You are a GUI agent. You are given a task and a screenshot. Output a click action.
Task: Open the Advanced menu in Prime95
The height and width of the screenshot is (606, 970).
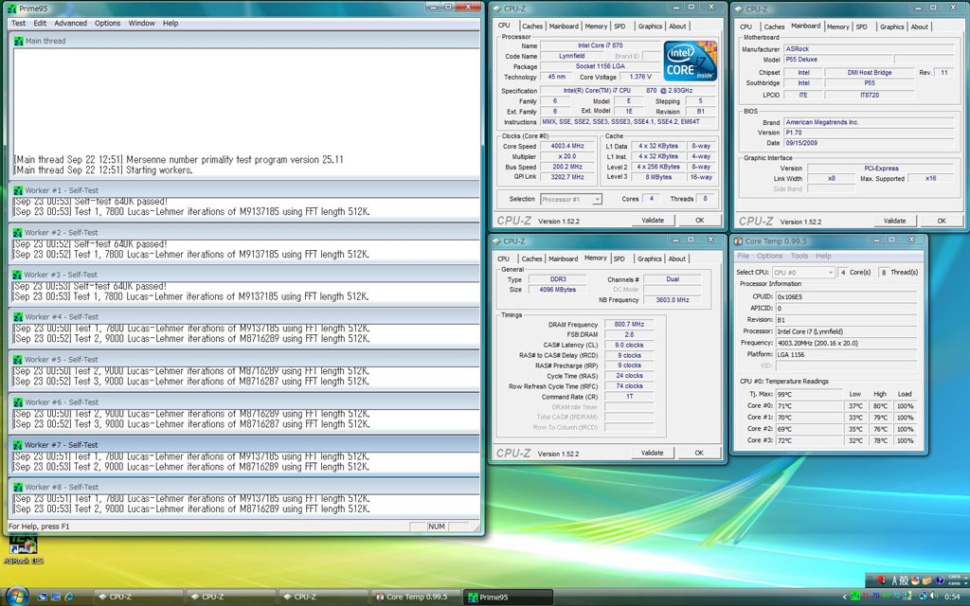coord(70,23)
